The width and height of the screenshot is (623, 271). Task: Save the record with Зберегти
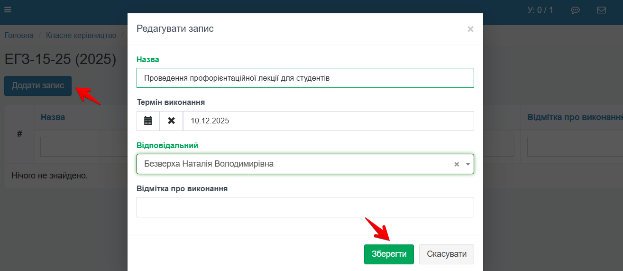[x=389, y=254]
